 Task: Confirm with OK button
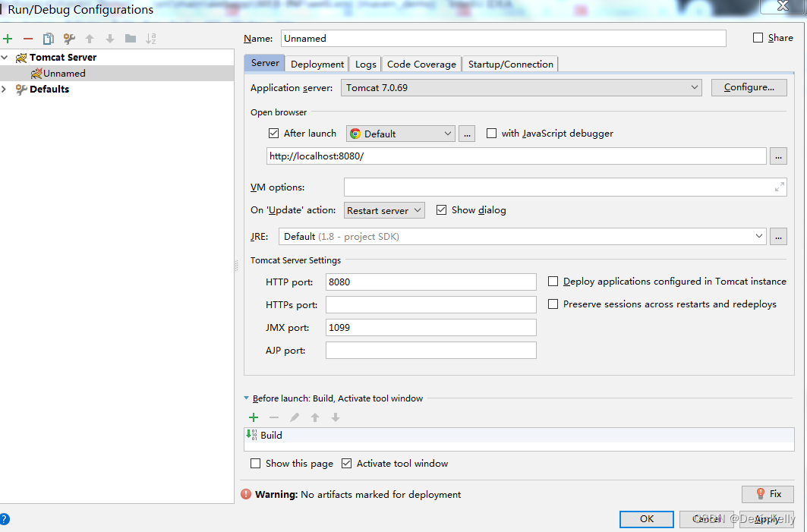coord(646,519)
